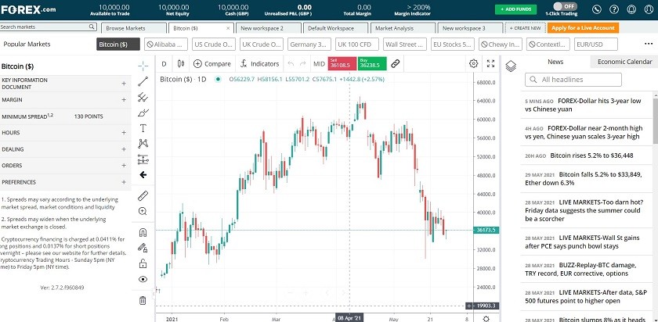Expand the Orders section

coord(124,166)
